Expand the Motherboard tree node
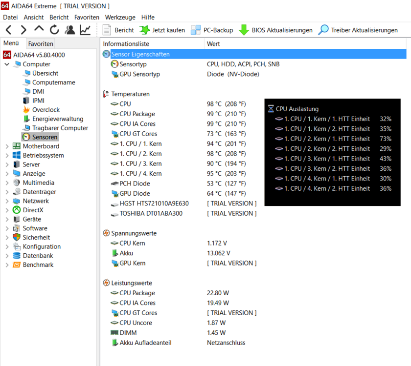411x366 pixels. [x=7, y=146]
